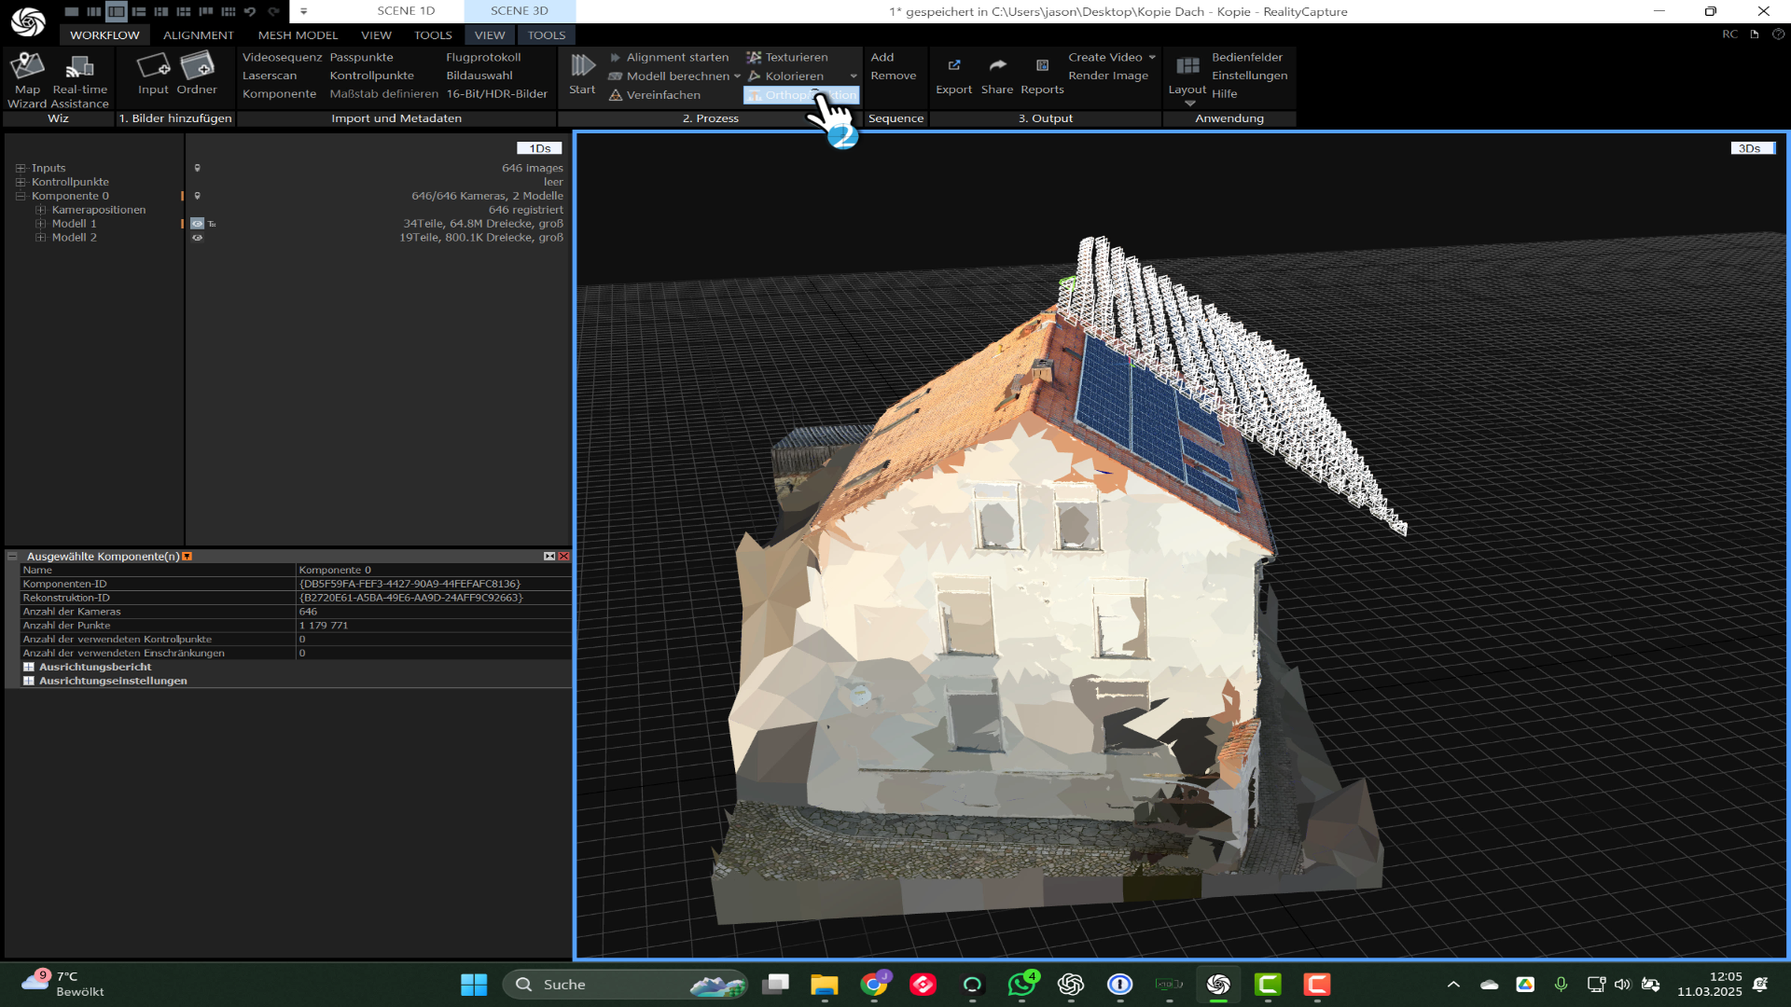Switch to the WORKFLOW ribbon tab
The width and height of the screenshot is (1791, 1007).
point(104,35)
